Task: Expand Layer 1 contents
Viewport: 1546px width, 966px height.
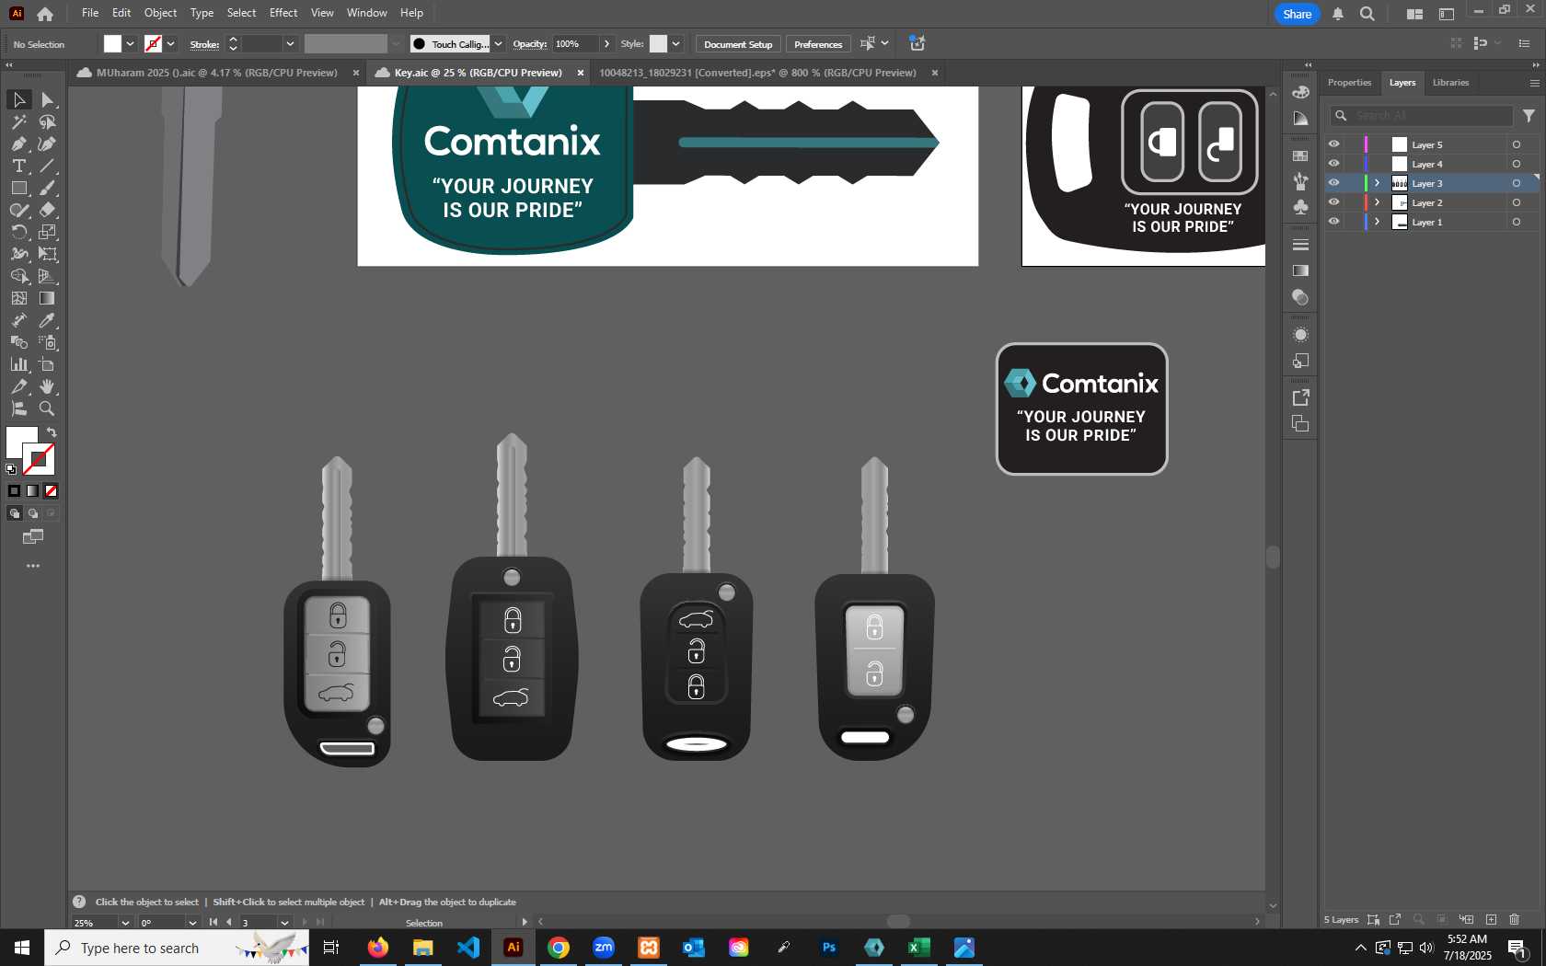Action: pyautogui.click(x=1378, y=222)
